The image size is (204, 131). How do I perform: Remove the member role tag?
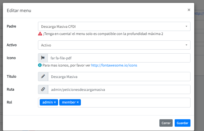tap(78, 102)
